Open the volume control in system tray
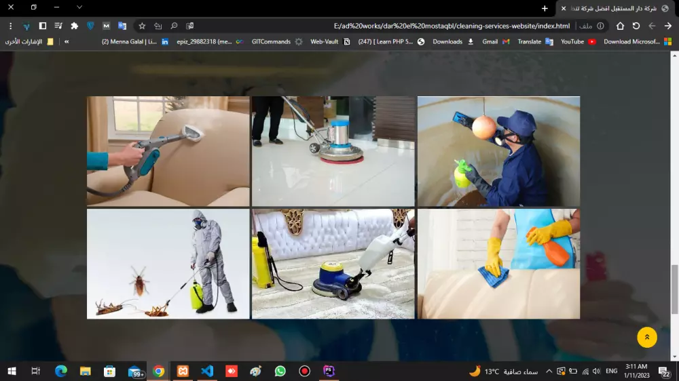The height and width of the screenshot is (381, 679). 597,371
